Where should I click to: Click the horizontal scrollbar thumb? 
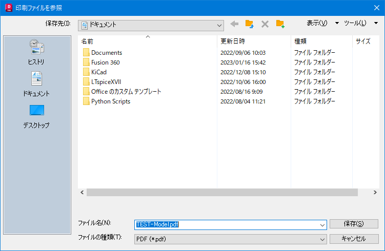tap(222, 193)
